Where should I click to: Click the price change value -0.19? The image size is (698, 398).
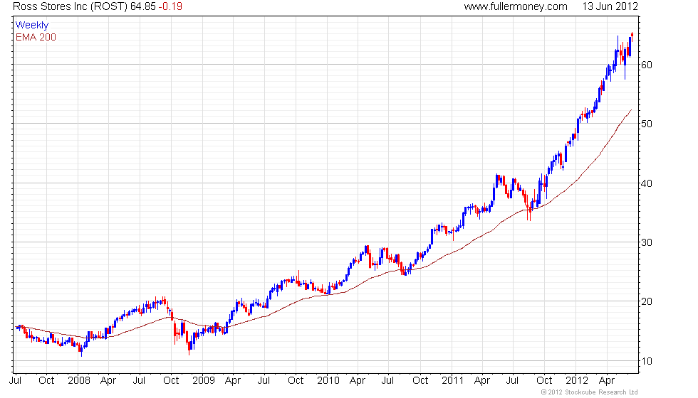pyautogui.click(x=170, y=6)
